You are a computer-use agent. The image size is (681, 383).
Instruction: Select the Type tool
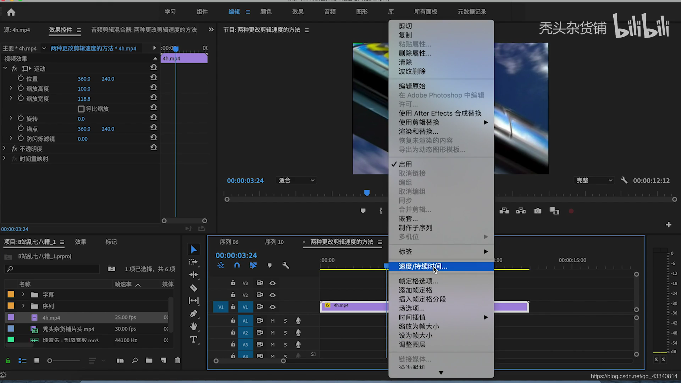click(194, 339)
